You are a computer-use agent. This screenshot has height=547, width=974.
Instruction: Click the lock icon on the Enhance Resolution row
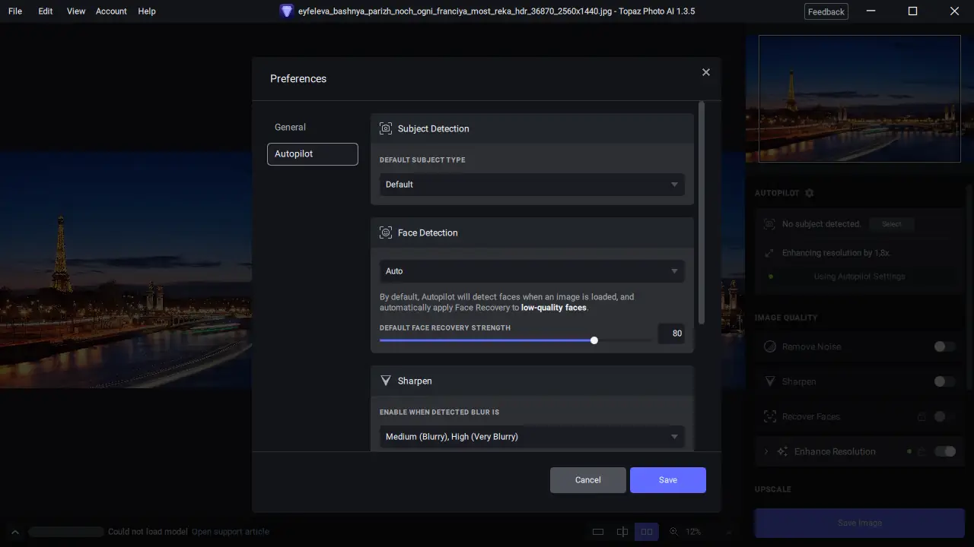click(921, 451)
